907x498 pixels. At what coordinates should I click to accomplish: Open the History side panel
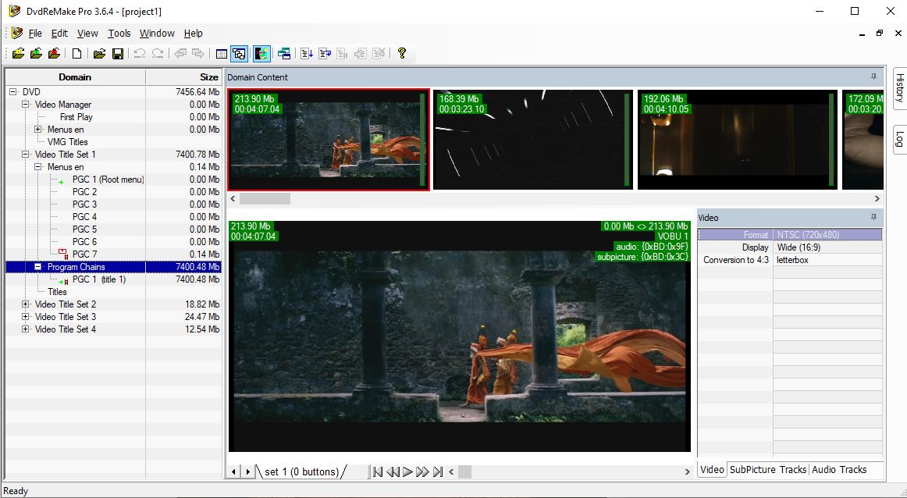[x=899, y=88]
